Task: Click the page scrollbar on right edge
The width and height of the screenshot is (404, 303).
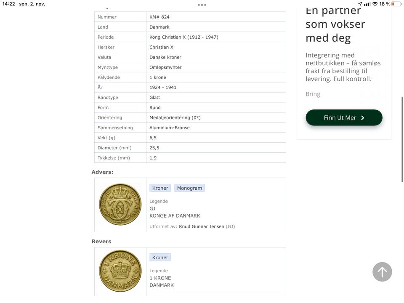Action: pos(402,139)
